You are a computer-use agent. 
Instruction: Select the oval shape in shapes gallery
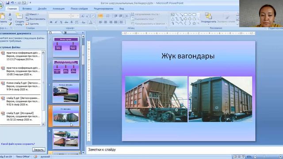click(190, 15)
